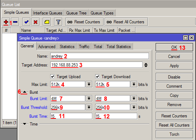Add comment with yellow note icon
196x140 pixels.
pyautogui.click(x=47, y=22)
